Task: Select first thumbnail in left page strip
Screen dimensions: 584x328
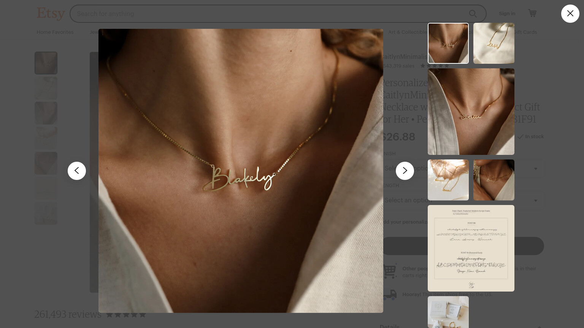Action: point(46,63)
